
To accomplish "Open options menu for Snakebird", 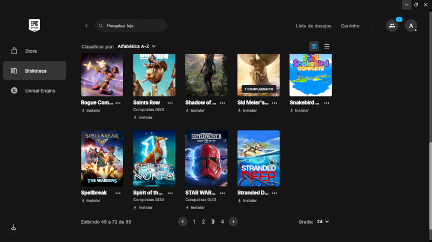I will [x=327, y=103].
